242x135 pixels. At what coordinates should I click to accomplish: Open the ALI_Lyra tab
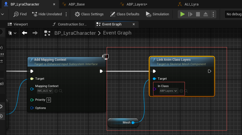click(191, 4)
